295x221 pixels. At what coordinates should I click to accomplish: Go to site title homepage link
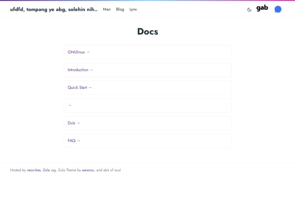(54, 9)
